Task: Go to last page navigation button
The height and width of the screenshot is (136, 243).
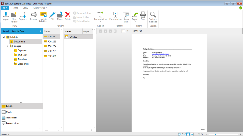Action: click(115, 31)
